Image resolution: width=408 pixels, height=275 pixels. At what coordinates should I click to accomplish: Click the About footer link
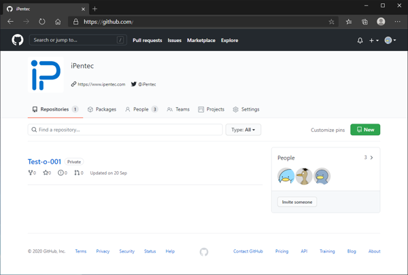click(x=374, y=251)
